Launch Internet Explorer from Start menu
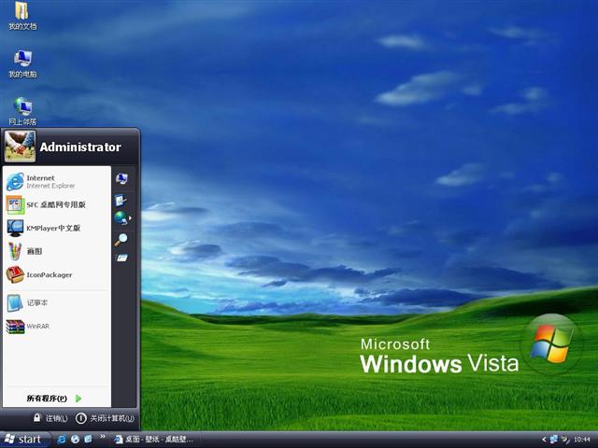This screenshot has width=598, height=448. coord(57,182)
